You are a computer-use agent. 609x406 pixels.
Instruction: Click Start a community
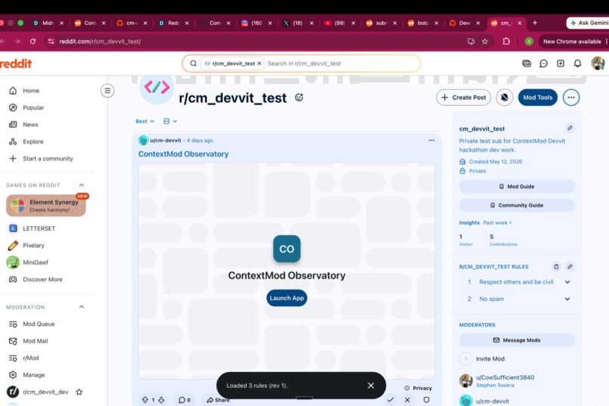[x=47, y=159]
